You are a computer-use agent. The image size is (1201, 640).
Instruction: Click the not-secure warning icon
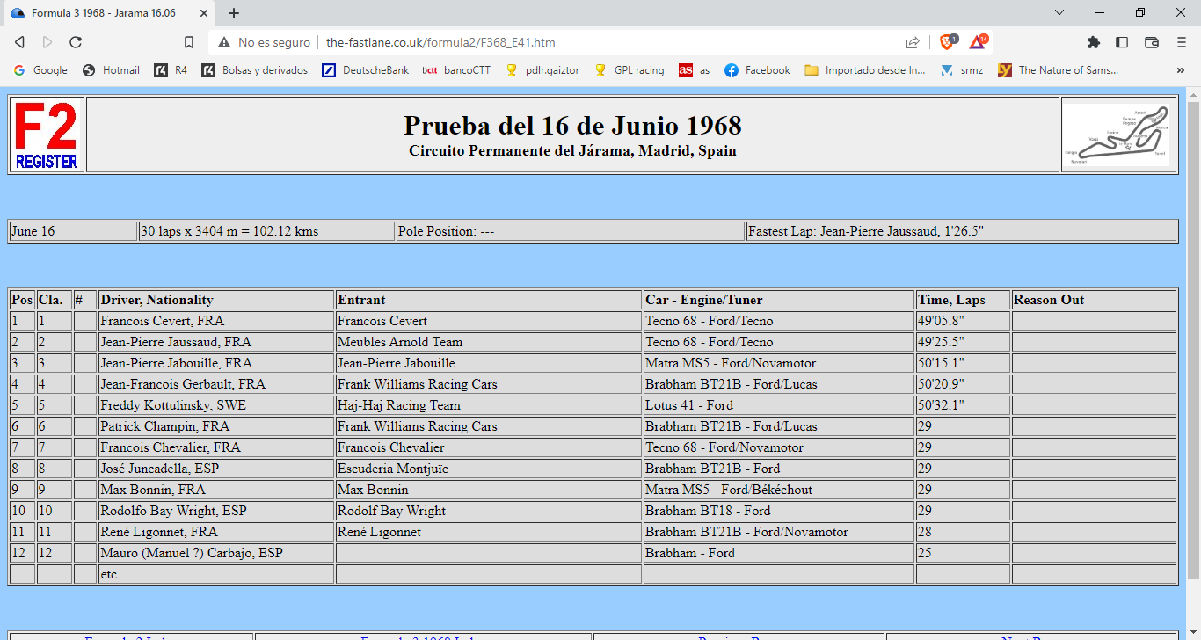(x=223, y=42)
